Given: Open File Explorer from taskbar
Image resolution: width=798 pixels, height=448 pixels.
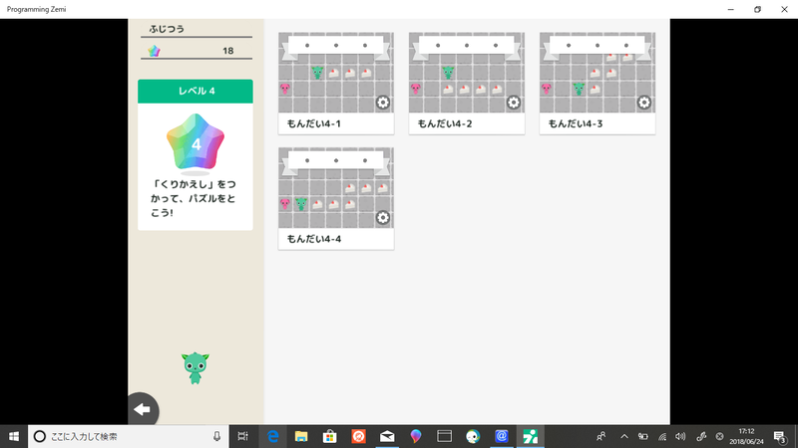Looking at the screenshot, I should tap(301, 436).
